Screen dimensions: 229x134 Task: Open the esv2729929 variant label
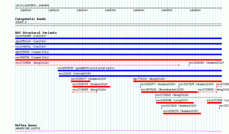pyautogui.click(x=214, y=90)
